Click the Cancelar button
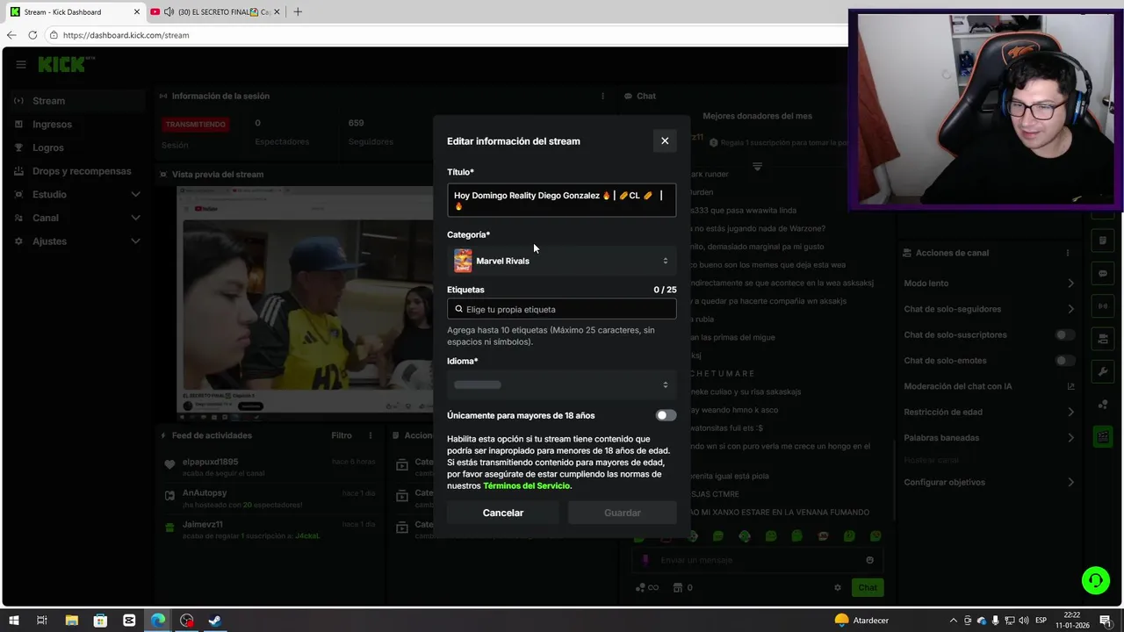 tap(502, 513)
